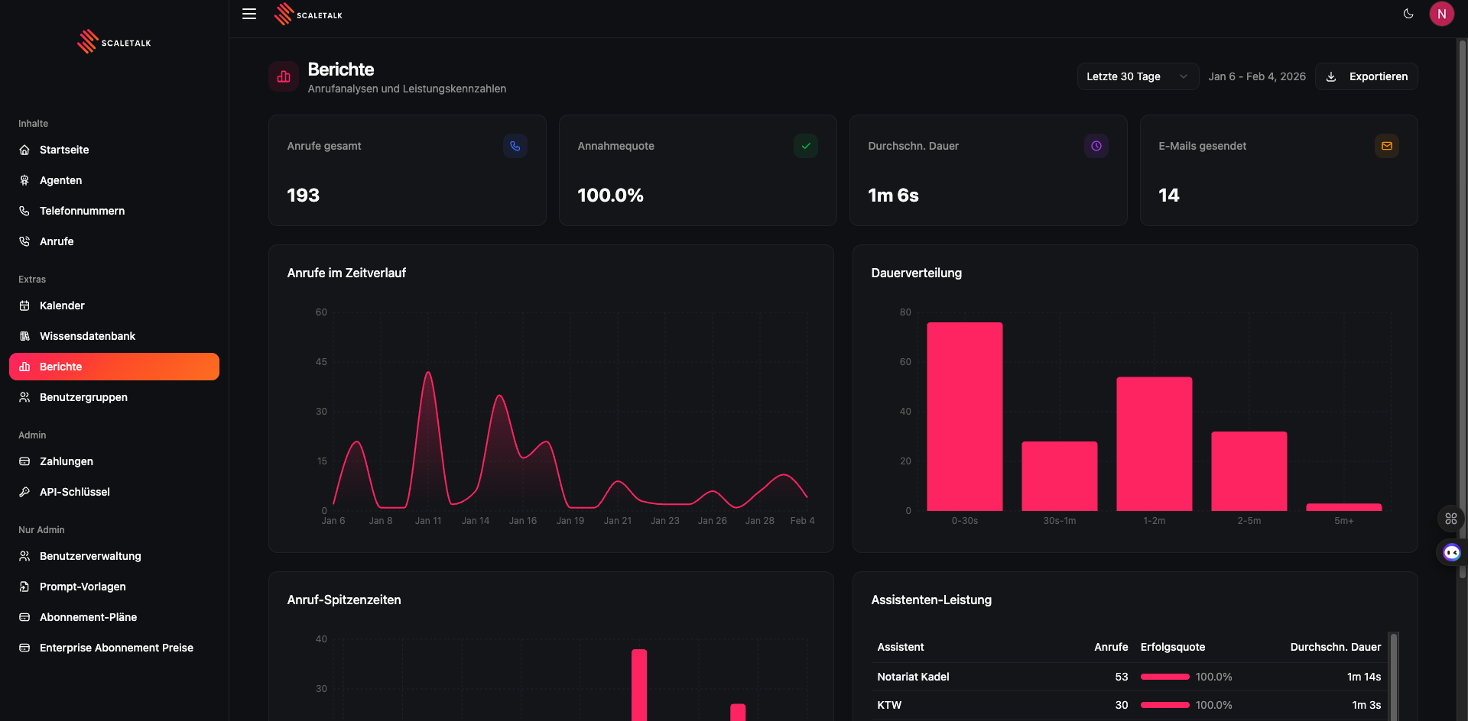Open Startseite in sidebar
Image resolution: width=1468 pixels, height=721 pixels.
(115, 150)
